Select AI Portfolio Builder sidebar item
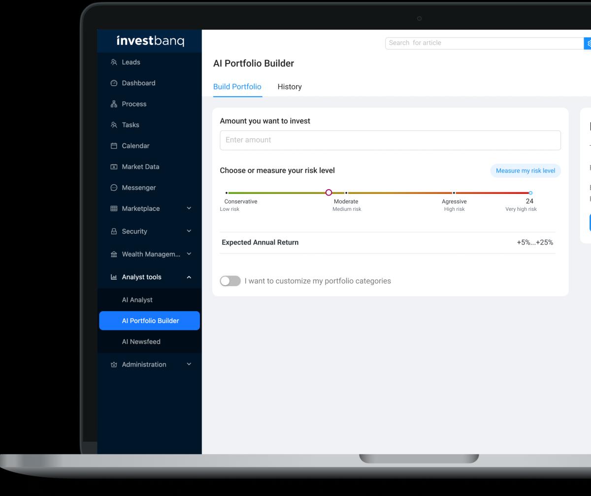 tap(150, 321)
